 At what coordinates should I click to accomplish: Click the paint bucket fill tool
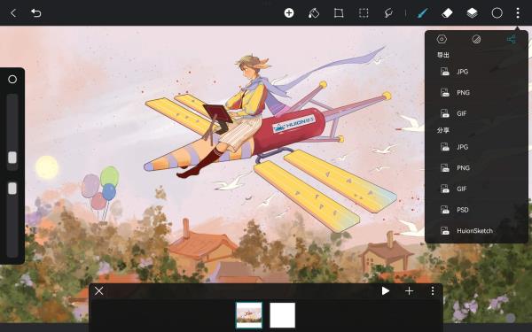[x=314, y=13]
